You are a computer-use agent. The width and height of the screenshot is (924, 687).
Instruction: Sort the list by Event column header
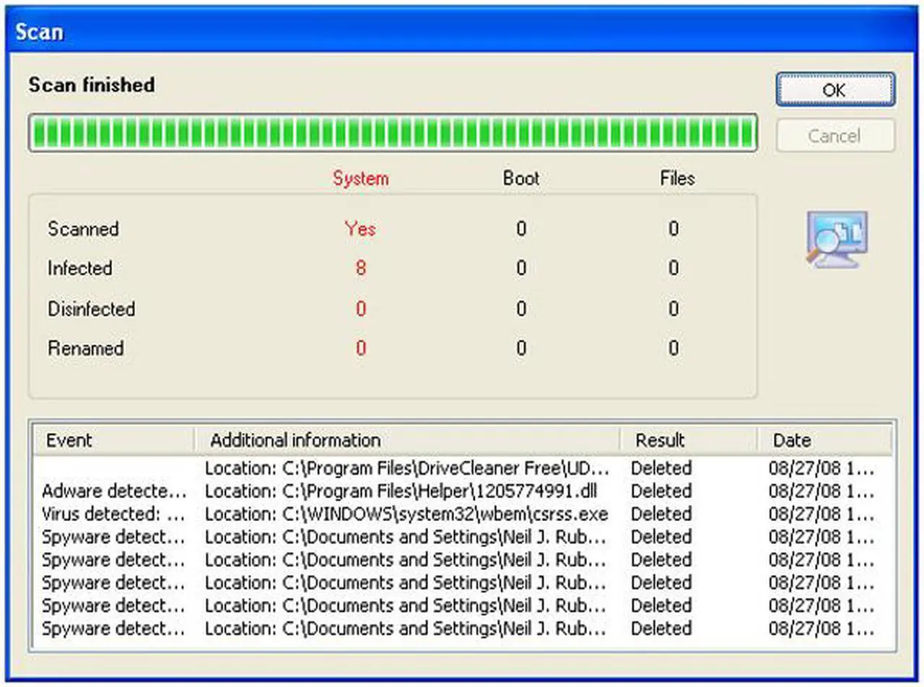tap(114, 440)
